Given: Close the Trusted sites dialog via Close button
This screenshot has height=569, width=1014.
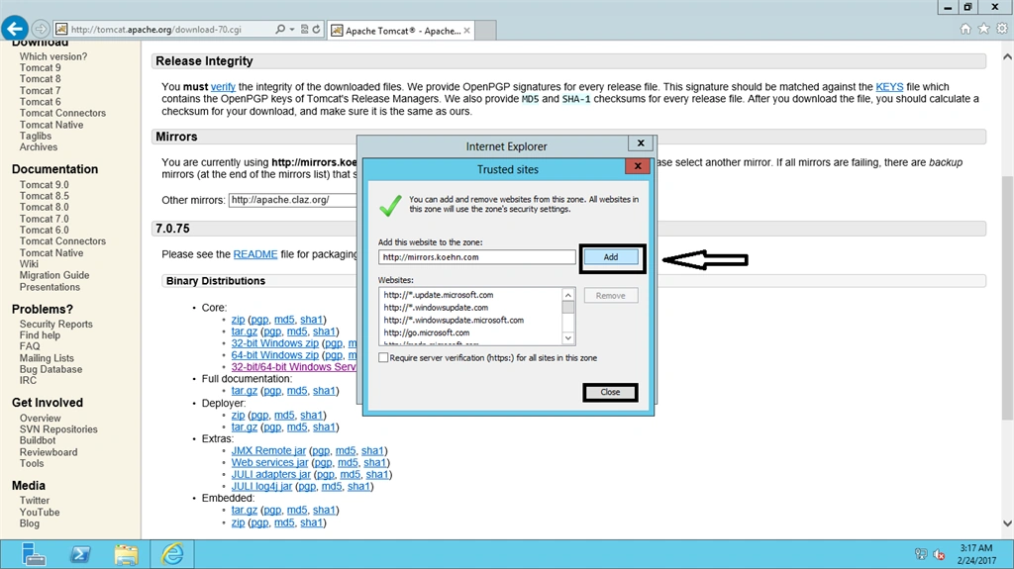Looking at the screenshot, I should click(x=610, y=392).
